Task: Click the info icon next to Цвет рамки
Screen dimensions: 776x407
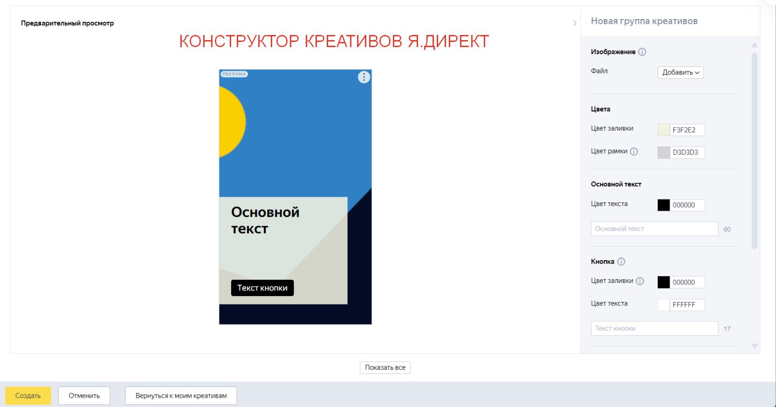Action: [x=634, y=151]
